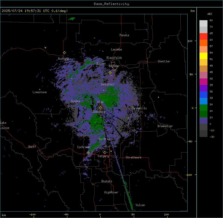Click the Sundre town label

tap(76, 101)
